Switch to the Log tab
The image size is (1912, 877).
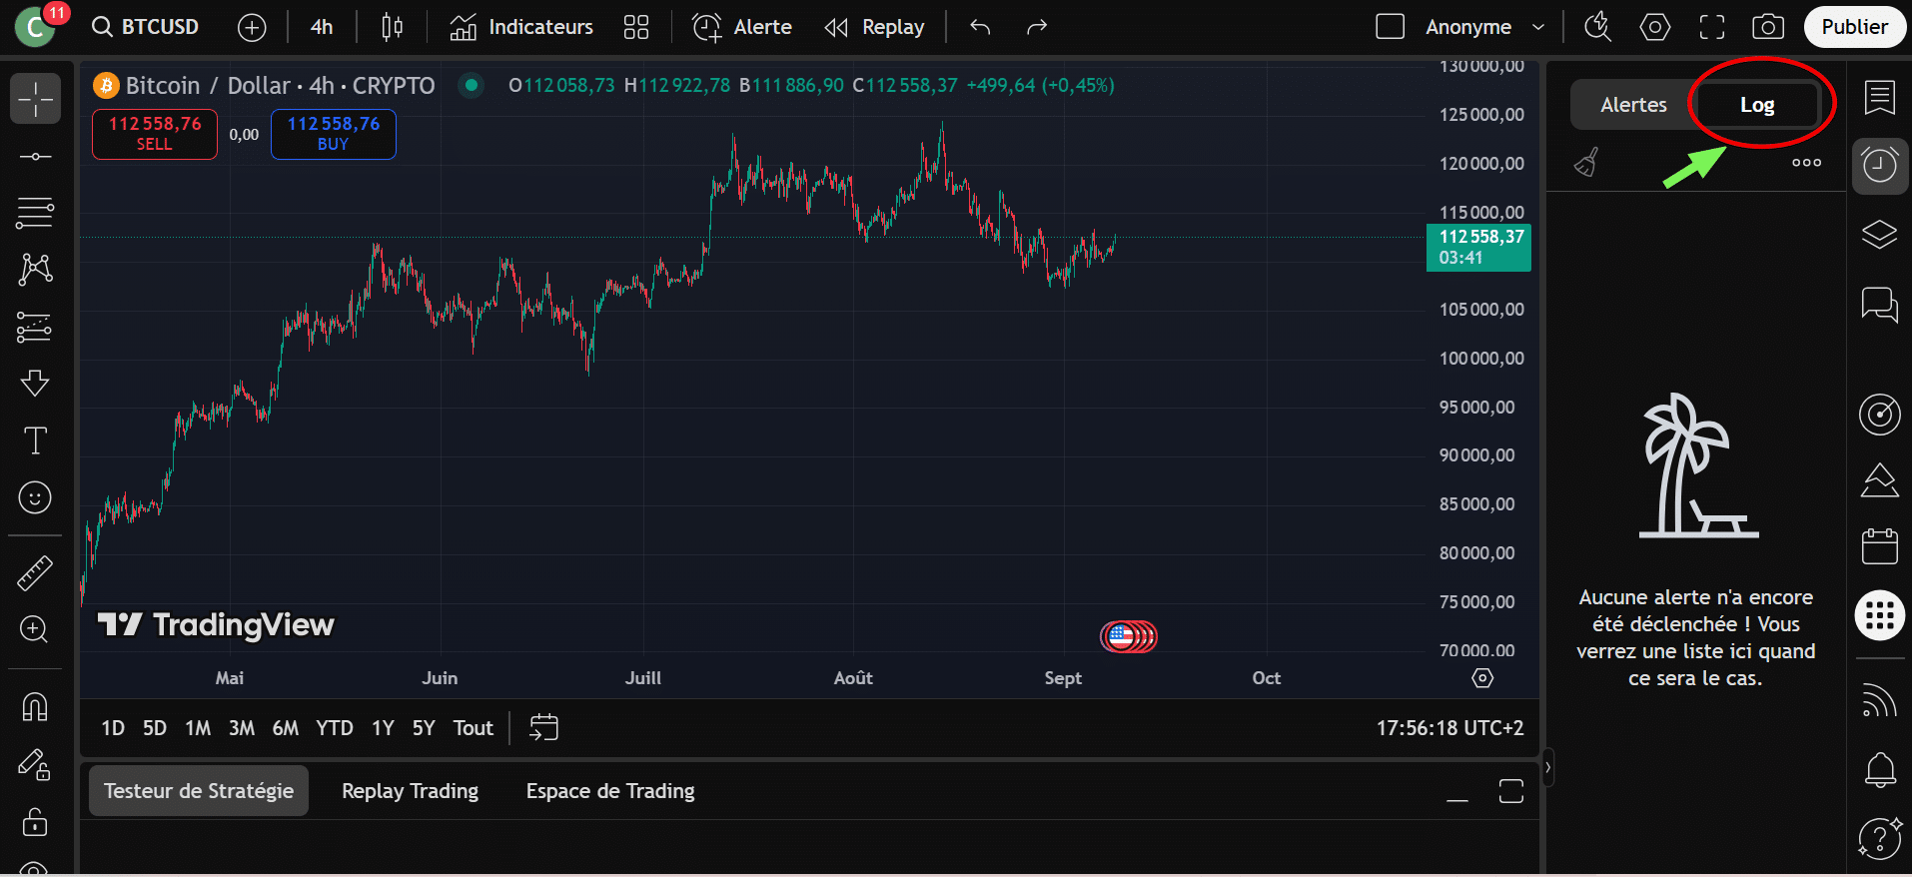(1757, 105)
